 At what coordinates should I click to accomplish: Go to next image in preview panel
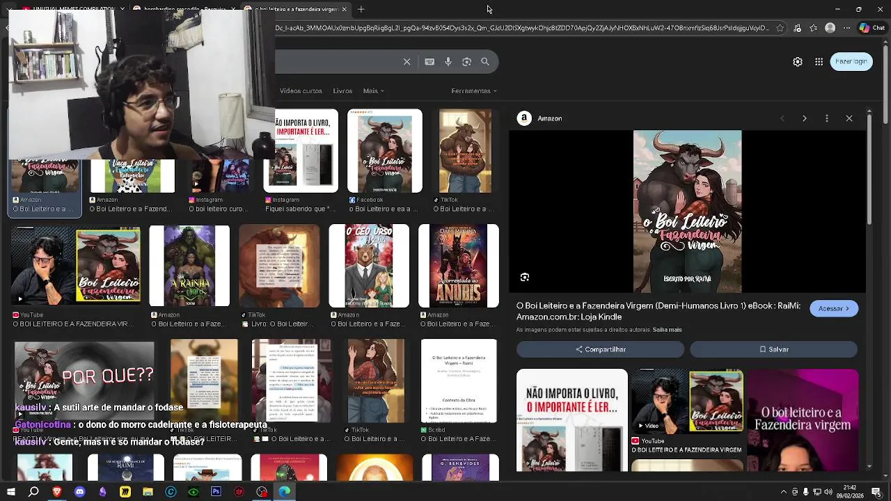point(805,119)
